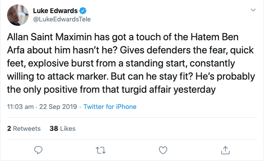Click the words 'Gives defenders the fear'
264x161 pixels.
pyautogui.click(x=174, y=50)
